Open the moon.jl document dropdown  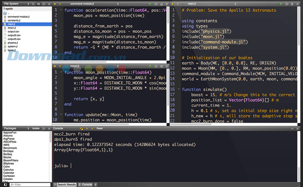pos(118,66)
